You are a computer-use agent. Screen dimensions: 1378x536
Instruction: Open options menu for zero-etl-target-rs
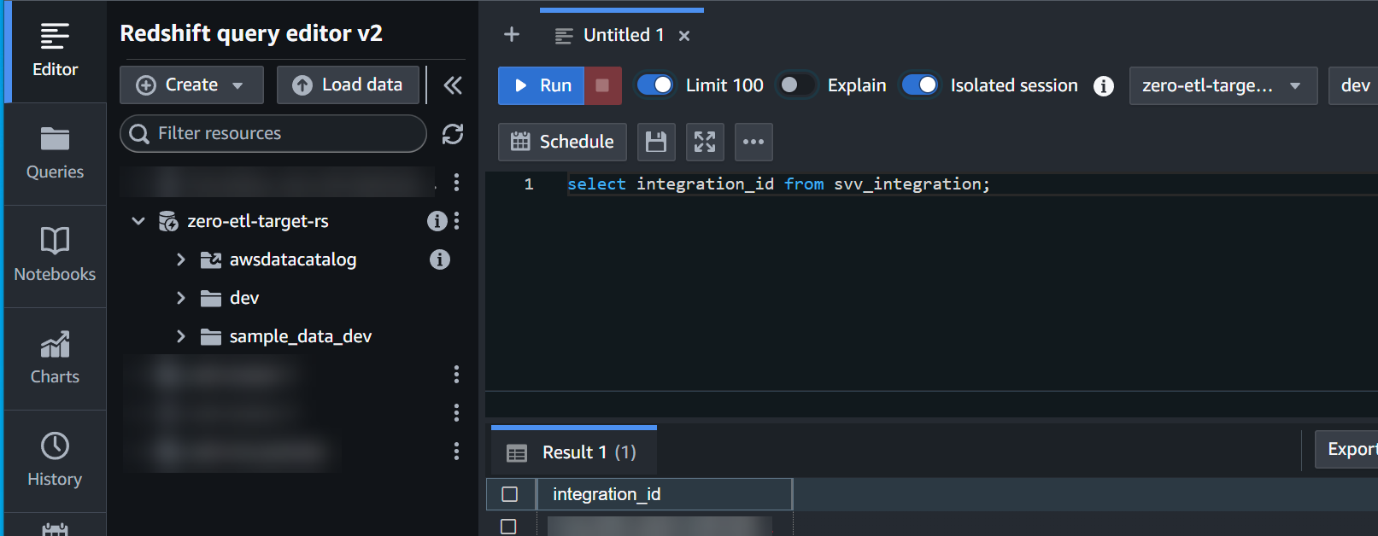coord(457,221)
